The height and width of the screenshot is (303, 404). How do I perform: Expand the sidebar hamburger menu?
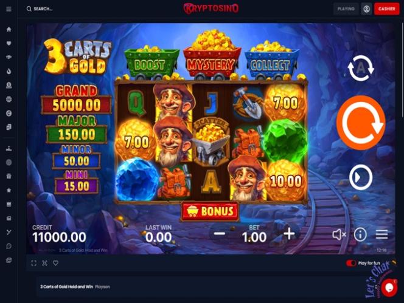pos(9,9)
